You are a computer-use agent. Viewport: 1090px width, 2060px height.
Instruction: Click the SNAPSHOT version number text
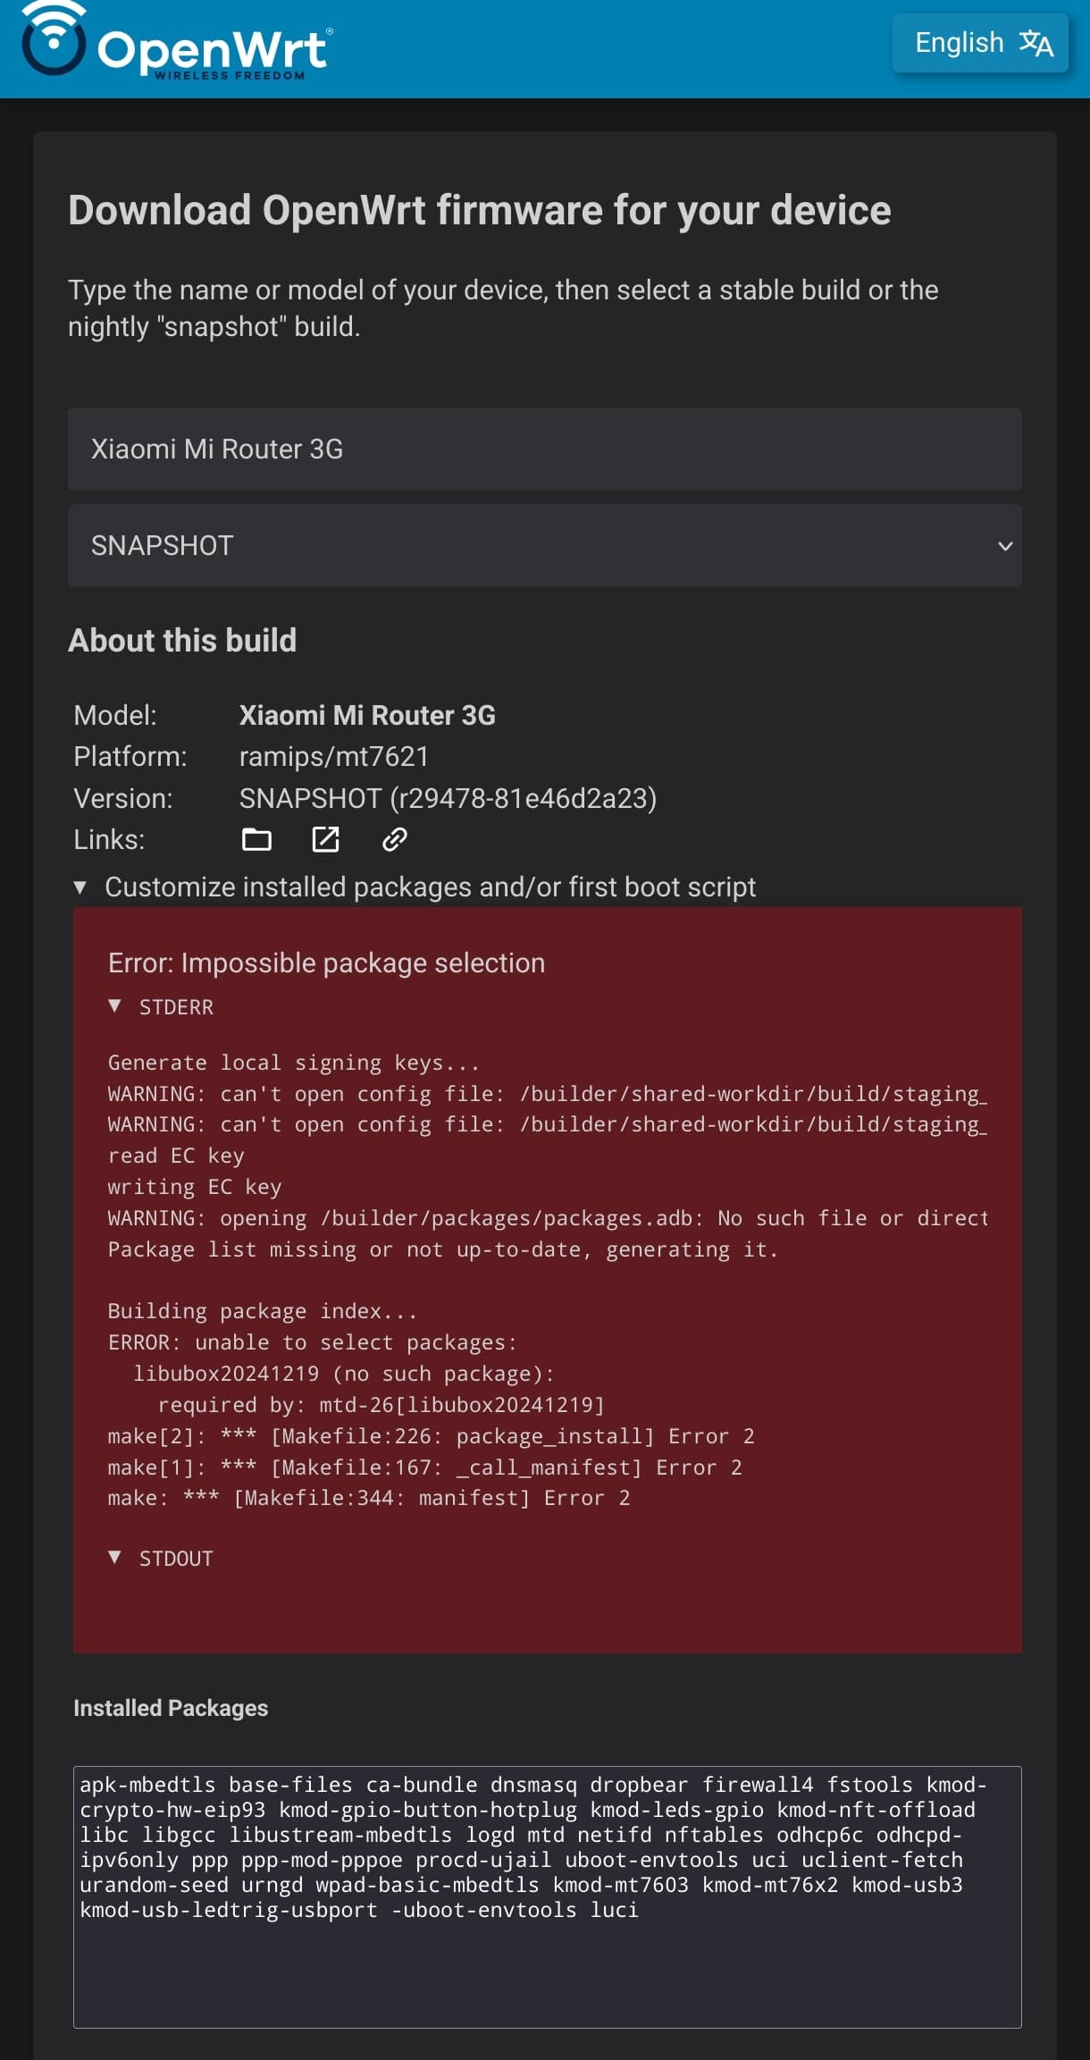[x=448, y=798]
